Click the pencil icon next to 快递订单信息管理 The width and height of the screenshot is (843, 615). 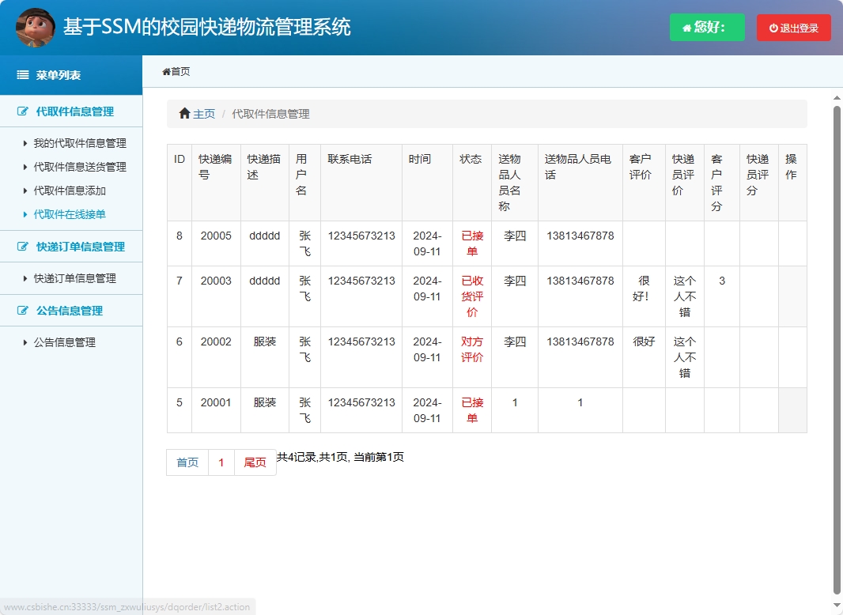[21, 246]
